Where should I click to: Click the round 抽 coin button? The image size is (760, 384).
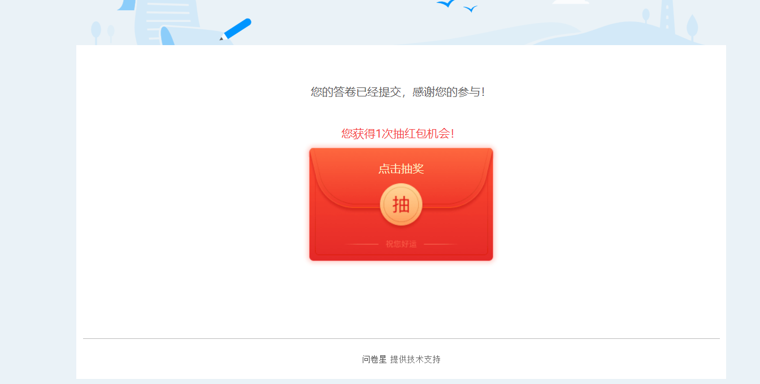(401, 204)
